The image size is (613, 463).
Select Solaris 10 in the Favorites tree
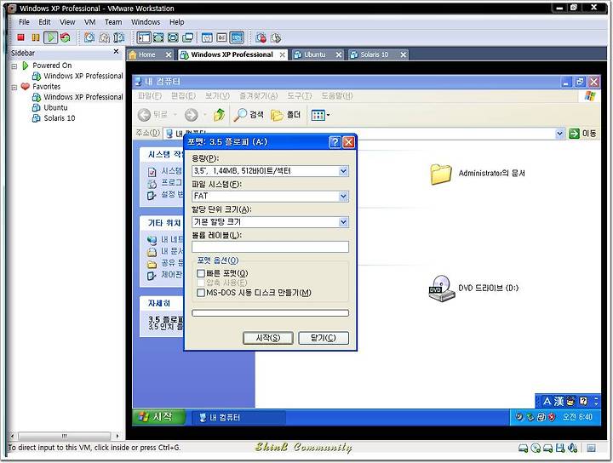[59, 118]
